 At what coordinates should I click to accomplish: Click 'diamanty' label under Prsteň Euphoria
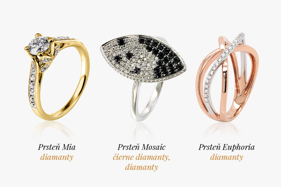tap(227, 157)
